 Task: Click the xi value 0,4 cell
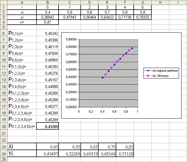47,12
